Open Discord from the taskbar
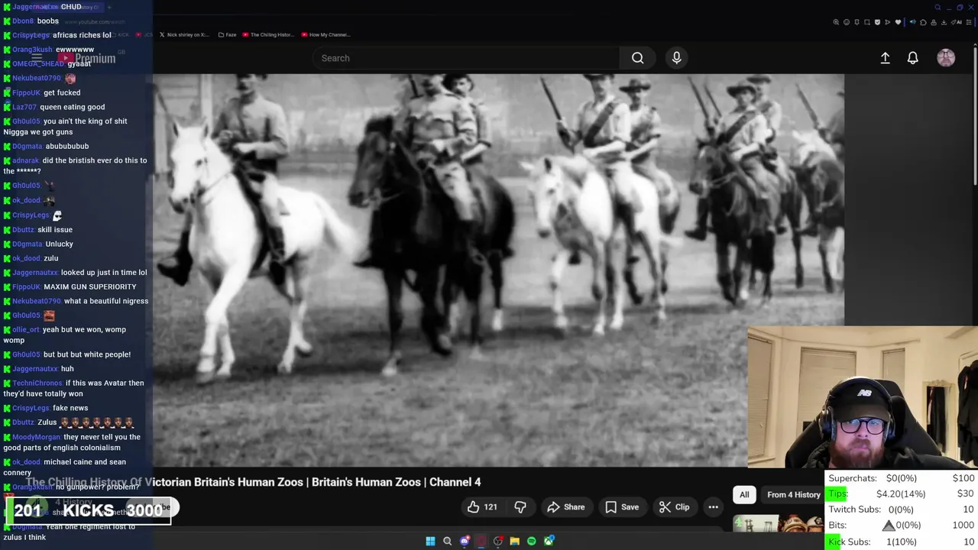This screenshot has height=550, width=978. click(x=465, y=541)
